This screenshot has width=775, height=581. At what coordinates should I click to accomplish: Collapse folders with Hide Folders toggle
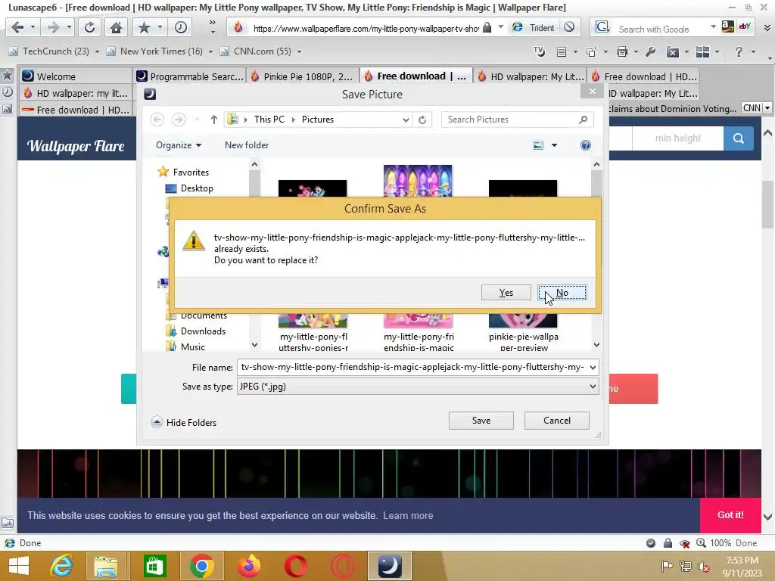click(184, 422)
